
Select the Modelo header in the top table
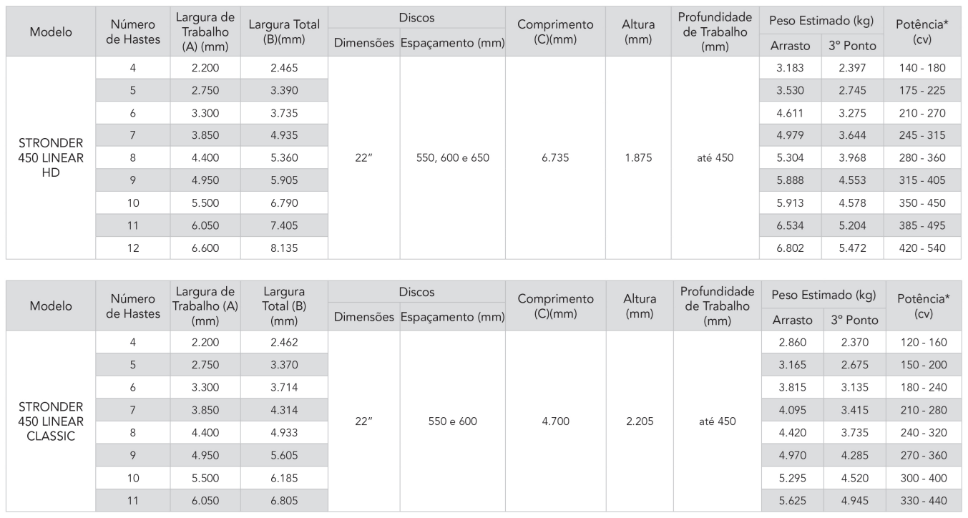pos(50,33)
